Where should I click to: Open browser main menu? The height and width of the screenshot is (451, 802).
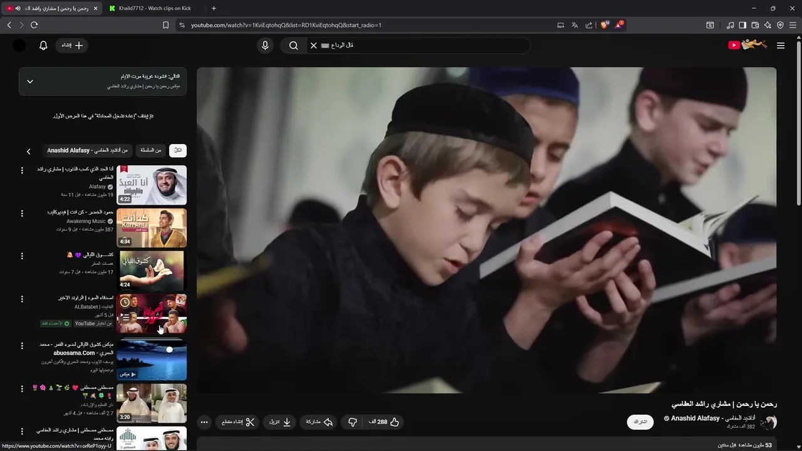coord(793,25)
